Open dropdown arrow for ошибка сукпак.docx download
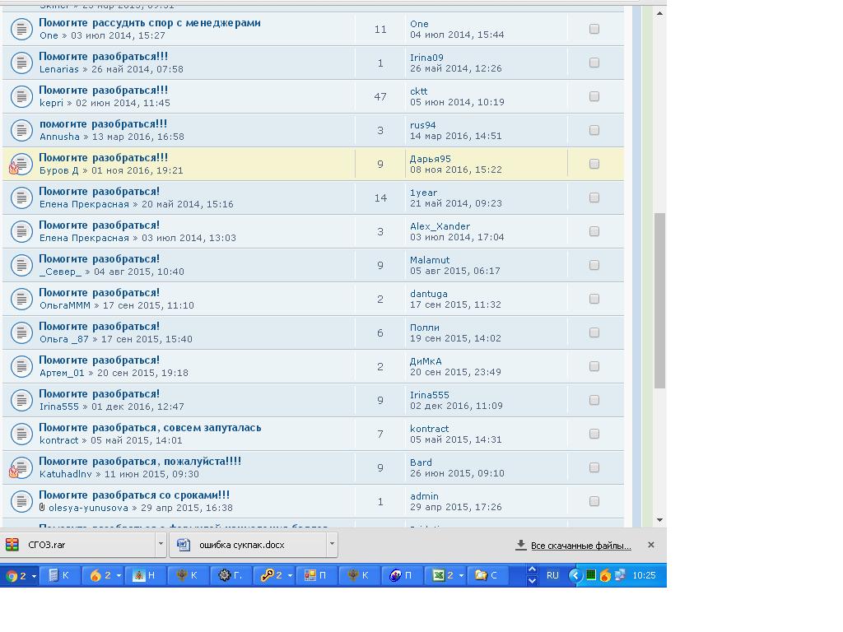This screenshot has height=632, width=843. click(332, 544)
